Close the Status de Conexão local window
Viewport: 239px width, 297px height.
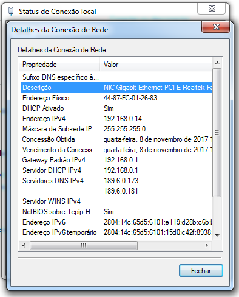212,9
